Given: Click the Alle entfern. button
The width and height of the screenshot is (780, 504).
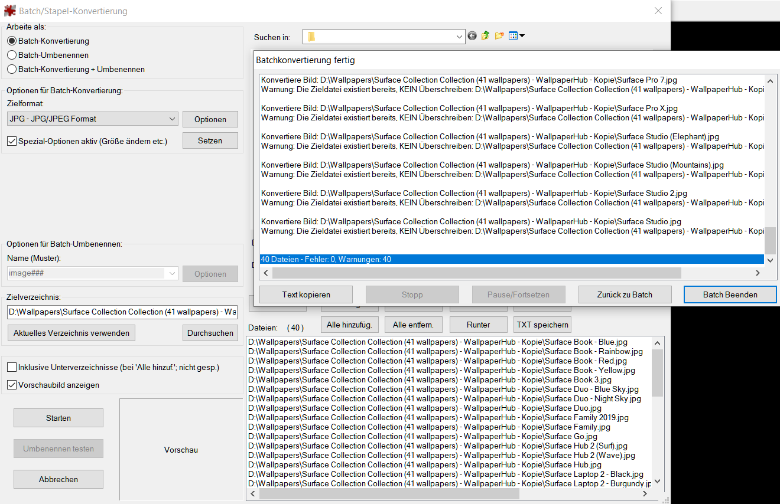Looking at the screenshot, I should point(414,325).
